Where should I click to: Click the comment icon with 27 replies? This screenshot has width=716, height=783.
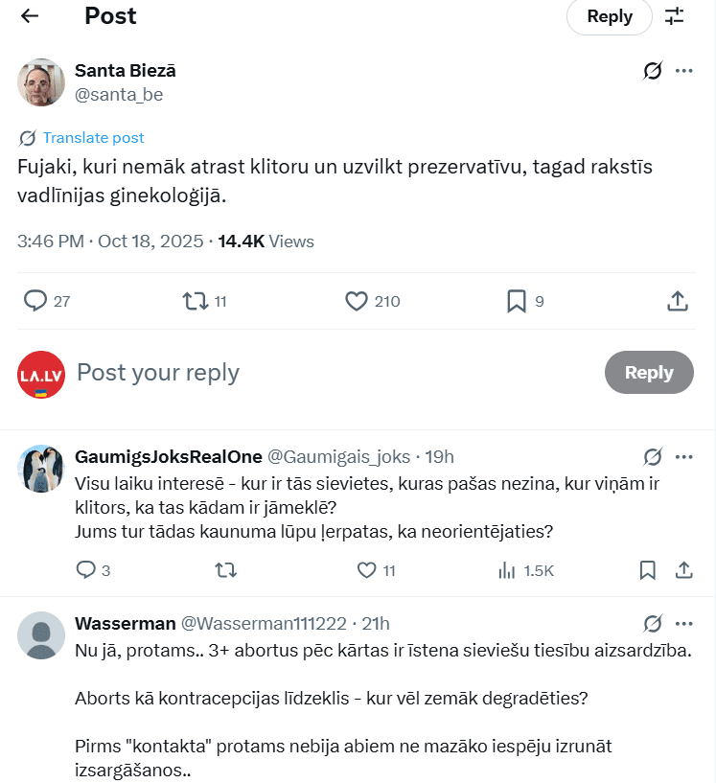35,301
